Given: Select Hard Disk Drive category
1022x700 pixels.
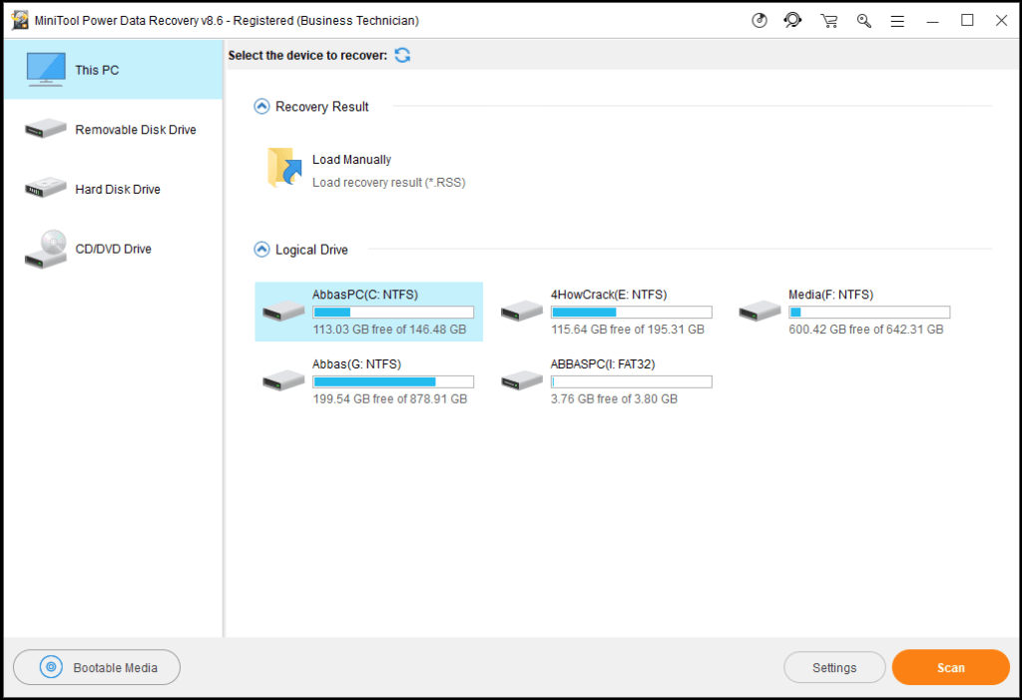Looking at the screenshot, I should point(114,189).
